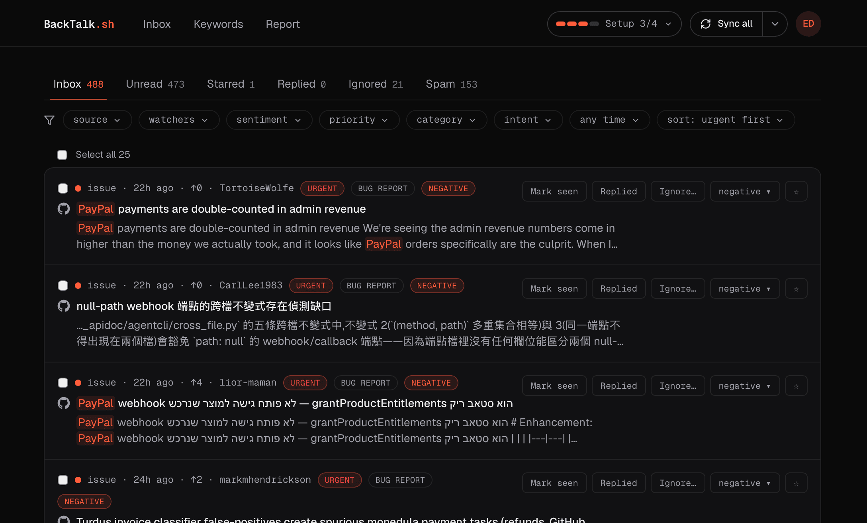Click the sync refresh icon

[x=706, y=24]
